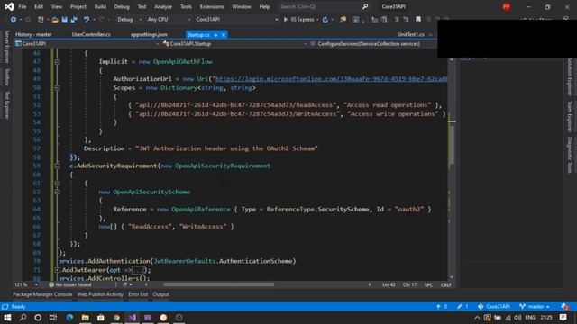Open the UnitTest1.cs tab

411,34
